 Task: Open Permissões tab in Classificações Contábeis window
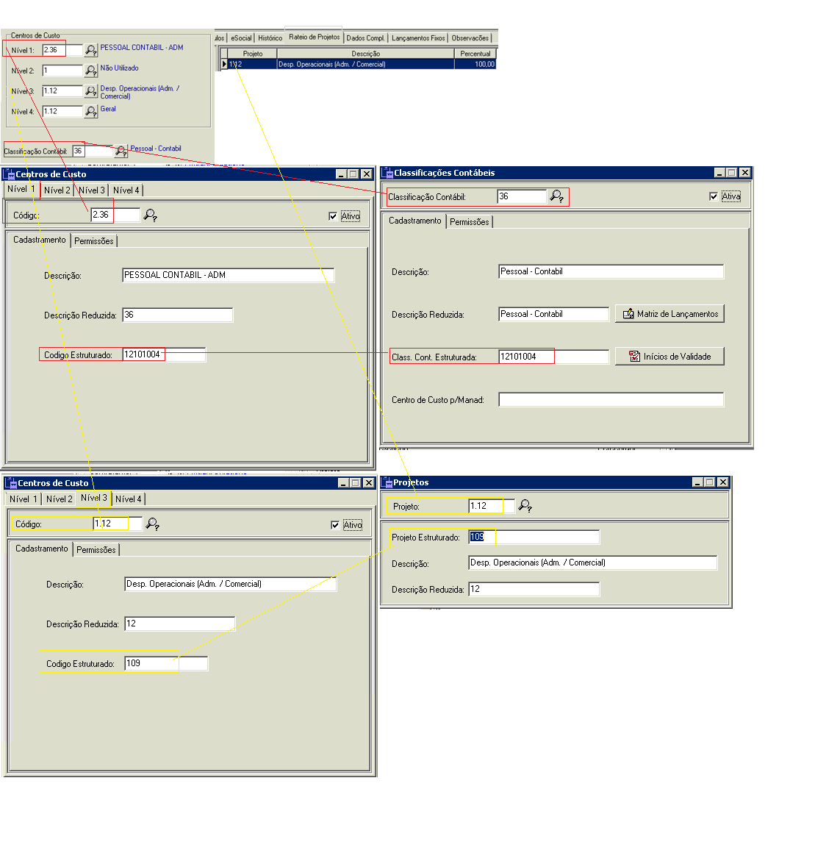tap(469, 222)
